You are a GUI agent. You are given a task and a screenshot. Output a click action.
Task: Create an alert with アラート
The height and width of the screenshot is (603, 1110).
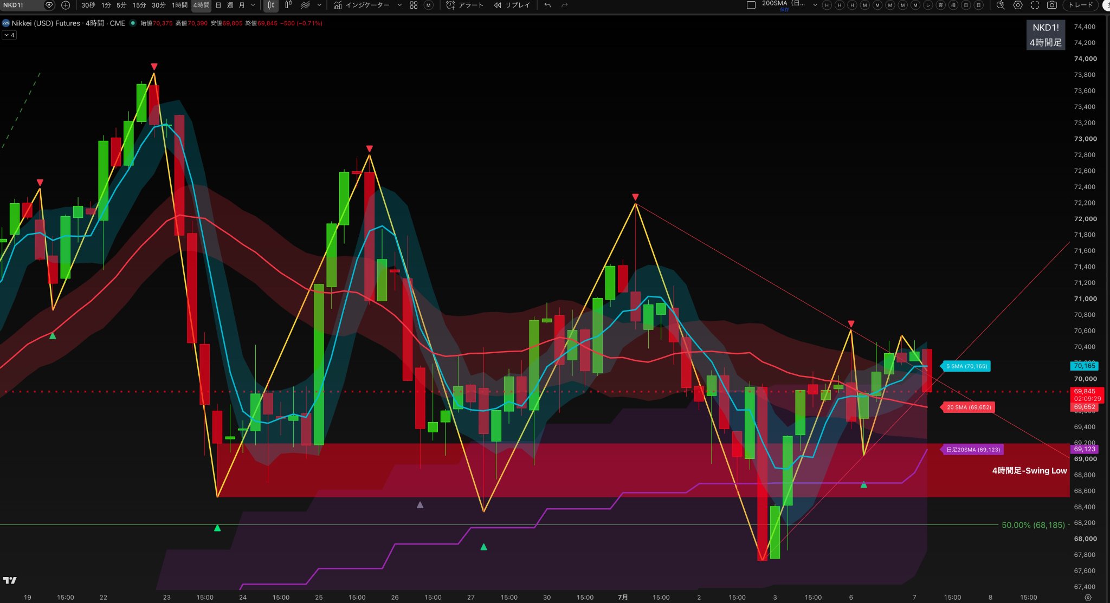464,5
